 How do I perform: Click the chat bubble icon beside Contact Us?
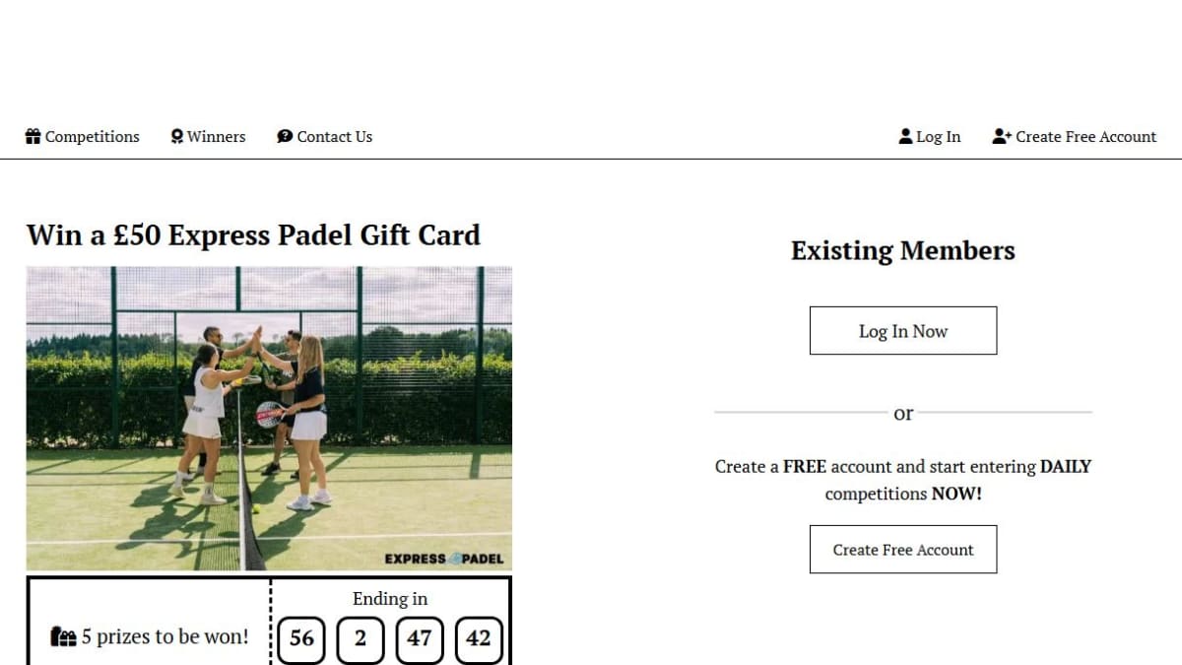tap(285, 137)
